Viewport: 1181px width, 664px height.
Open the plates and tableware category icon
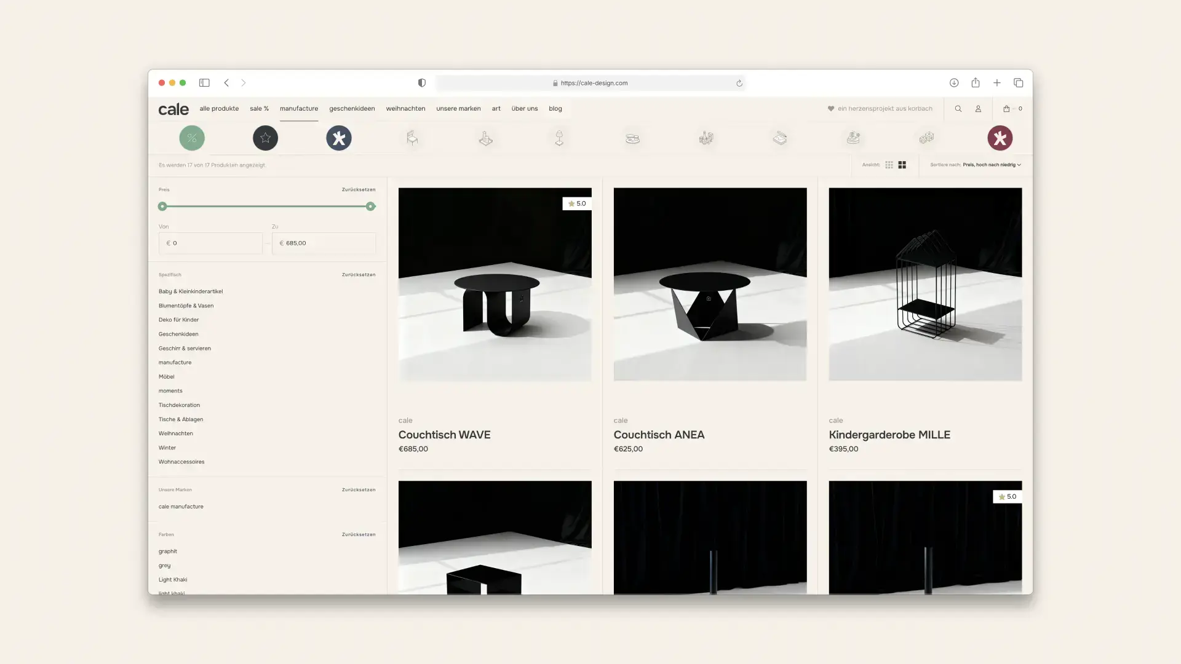634,138
